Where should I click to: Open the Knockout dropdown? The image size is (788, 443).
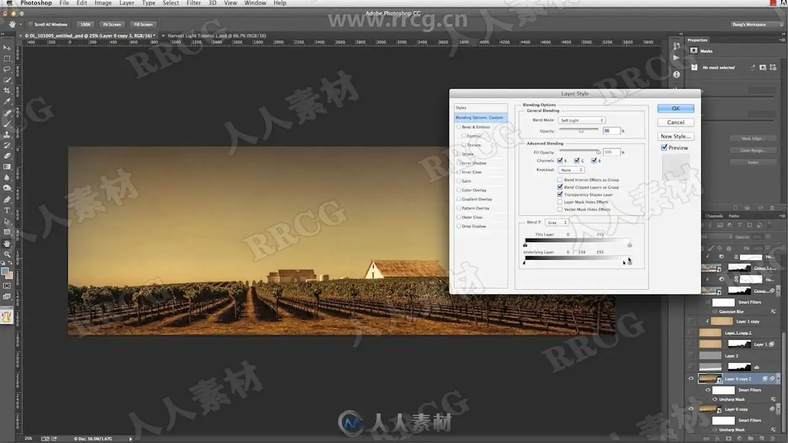coord(571,170)
